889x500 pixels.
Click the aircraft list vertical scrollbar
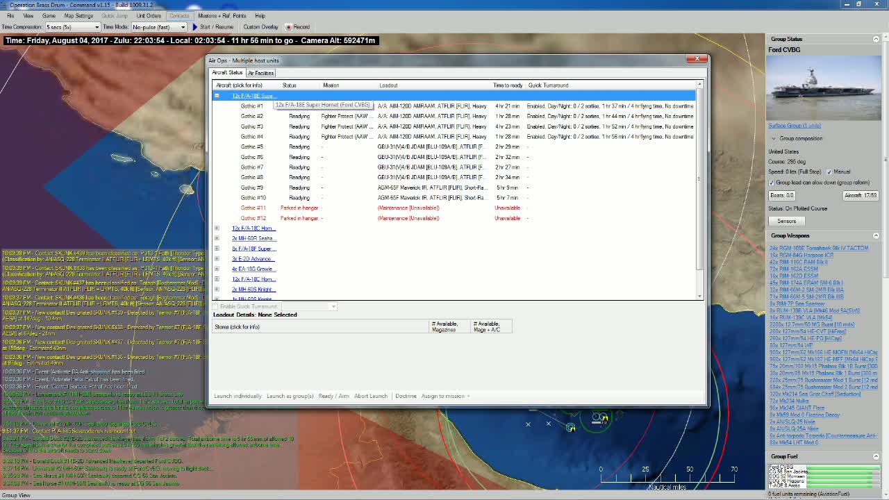699,191
